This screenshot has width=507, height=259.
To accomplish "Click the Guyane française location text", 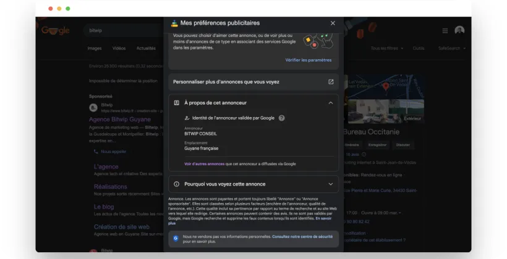I will coord(201,149).
